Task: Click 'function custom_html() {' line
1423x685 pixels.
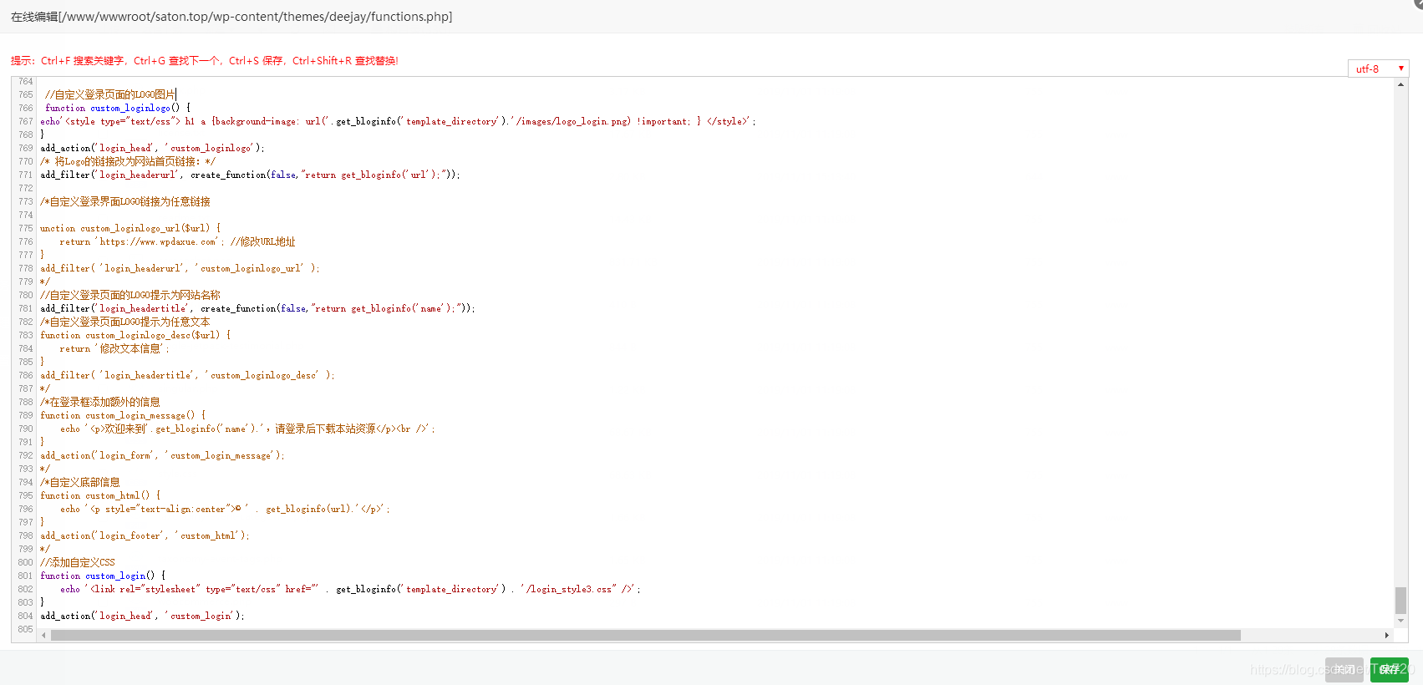Action: pyautogui.click(x=100, y=495)
